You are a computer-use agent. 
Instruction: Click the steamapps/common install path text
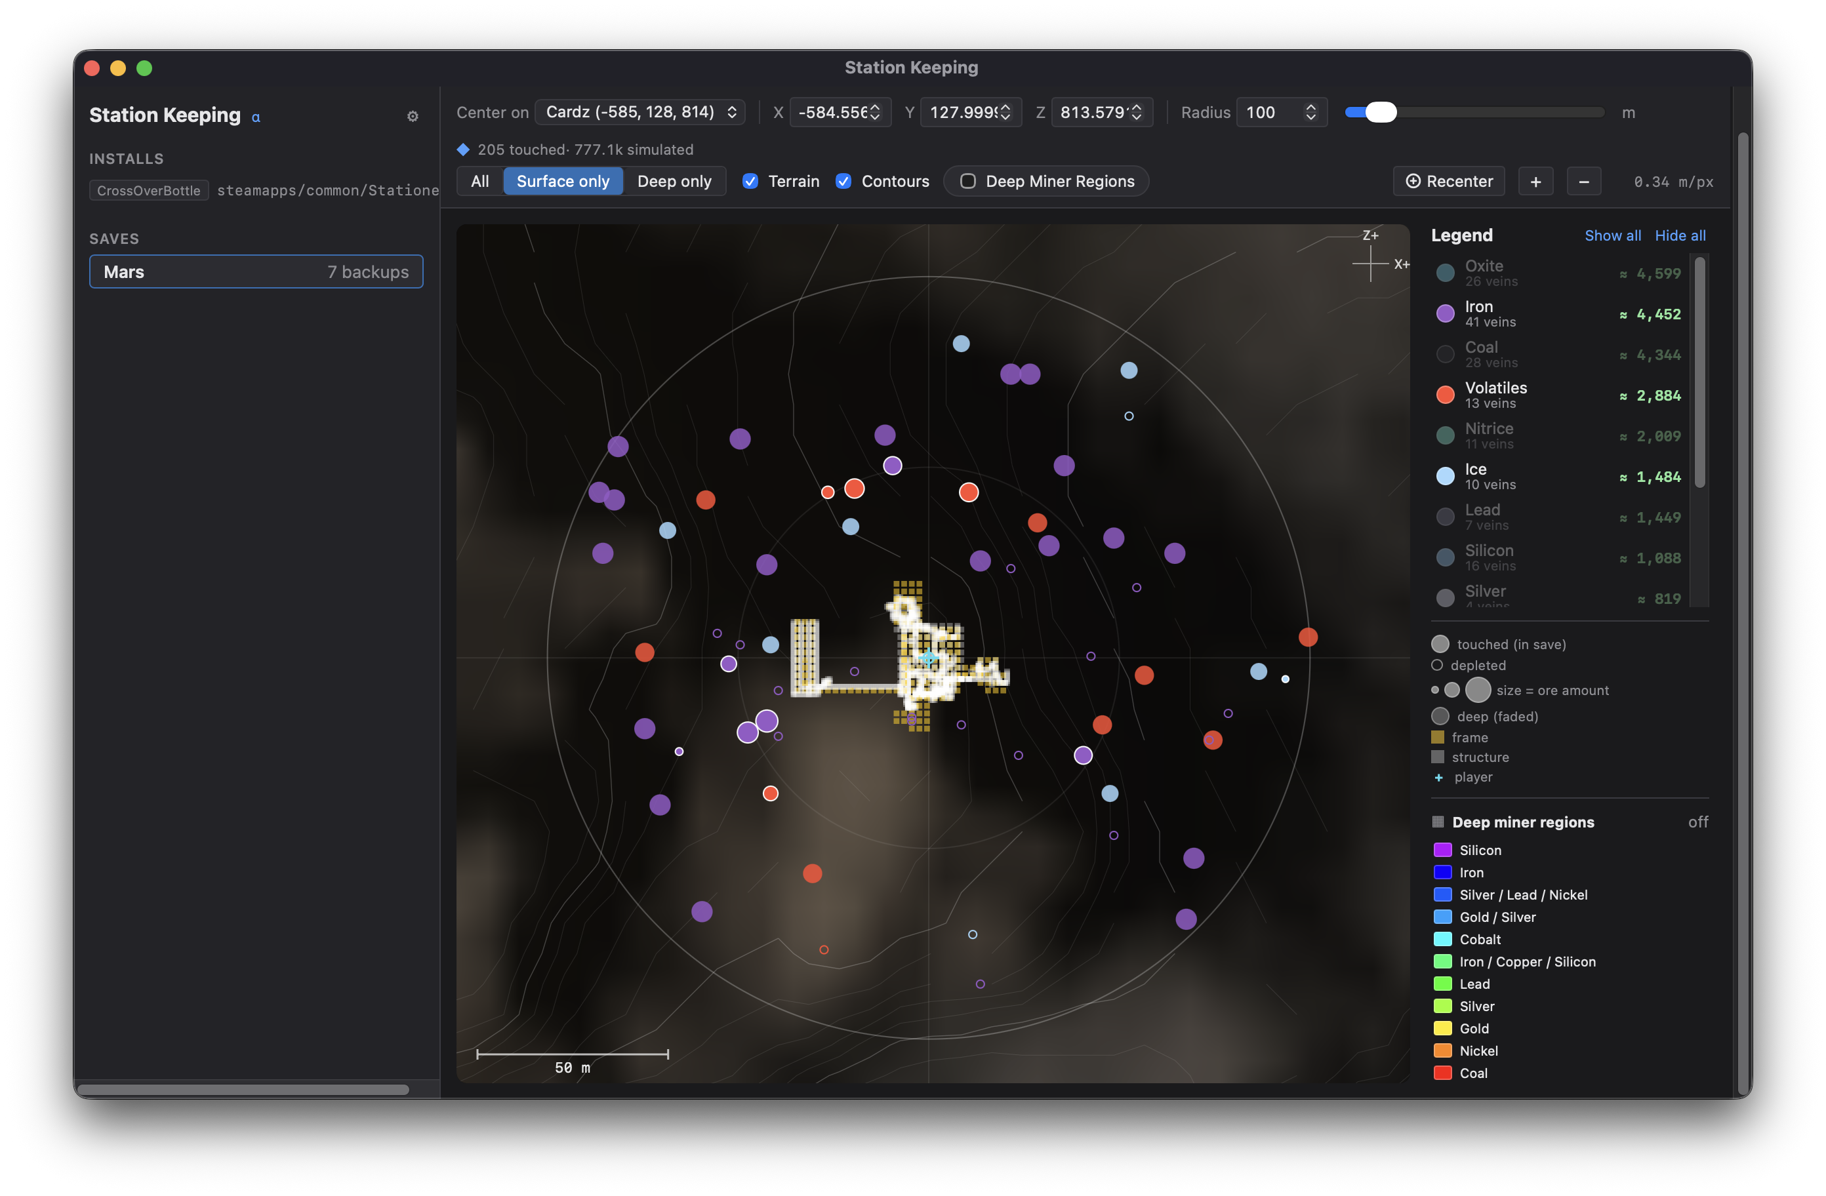tap(327, 190)
